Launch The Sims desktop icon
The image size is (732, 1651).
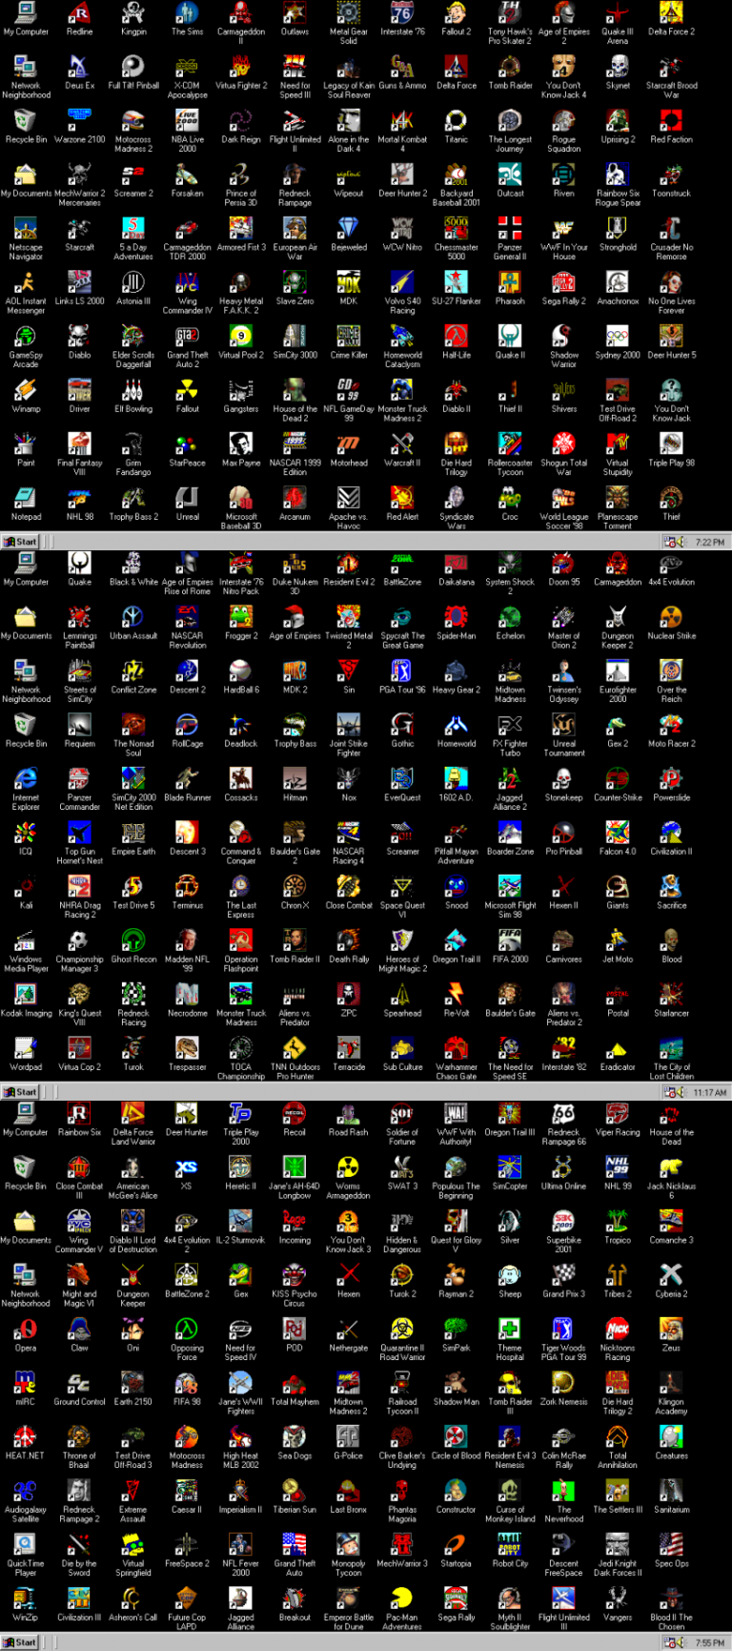tap(188, 12)
